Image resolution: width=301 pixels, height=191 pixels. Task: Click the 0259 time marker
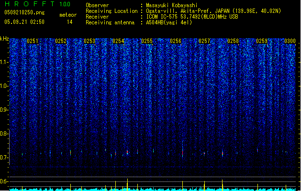[x=262, y=41]
